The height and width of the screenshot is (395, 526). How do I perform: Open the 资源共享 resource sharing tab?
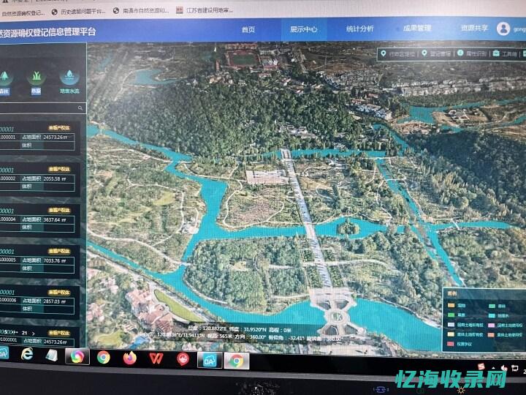pos(473,29)
